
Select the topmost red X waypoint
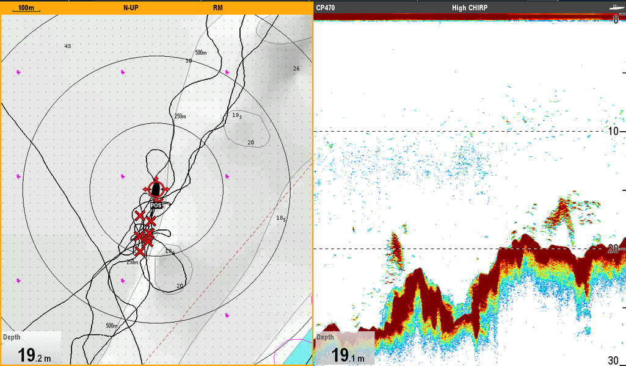tap(140, 216)
